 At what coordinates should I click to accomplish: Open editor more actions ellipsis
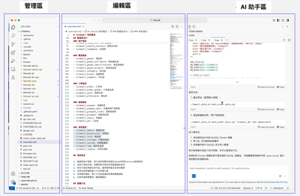181,26
